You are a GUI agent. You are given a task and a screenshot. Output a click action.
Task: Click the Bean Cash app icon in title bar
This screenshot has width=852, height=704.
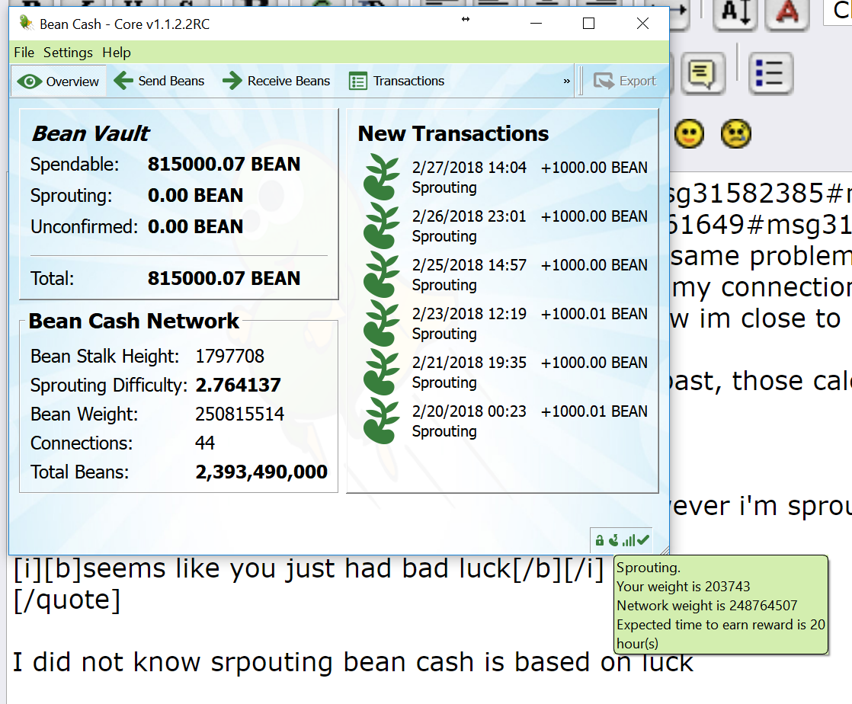click(x=26, y=23)
